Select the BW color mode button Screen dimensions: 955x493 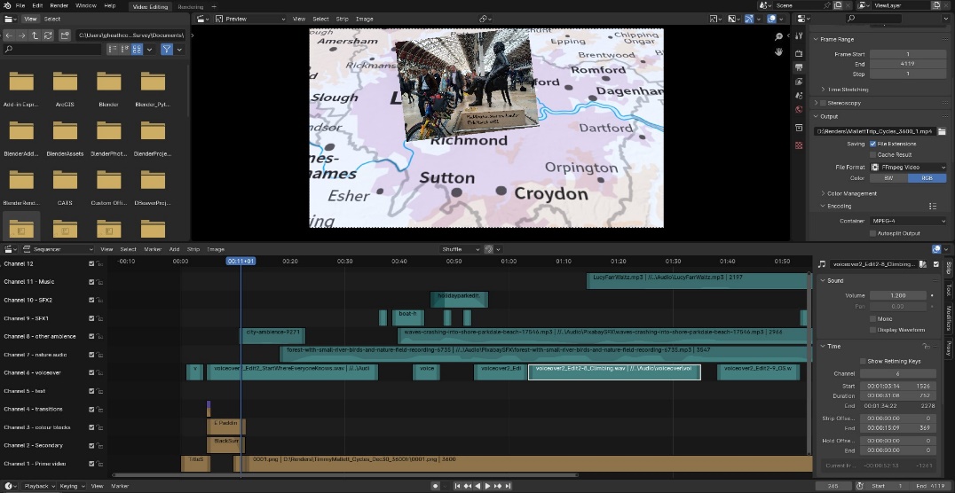tap(888, 178)
